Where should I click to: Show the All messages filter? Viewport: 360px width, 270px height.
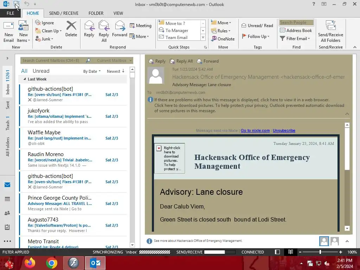24,71
